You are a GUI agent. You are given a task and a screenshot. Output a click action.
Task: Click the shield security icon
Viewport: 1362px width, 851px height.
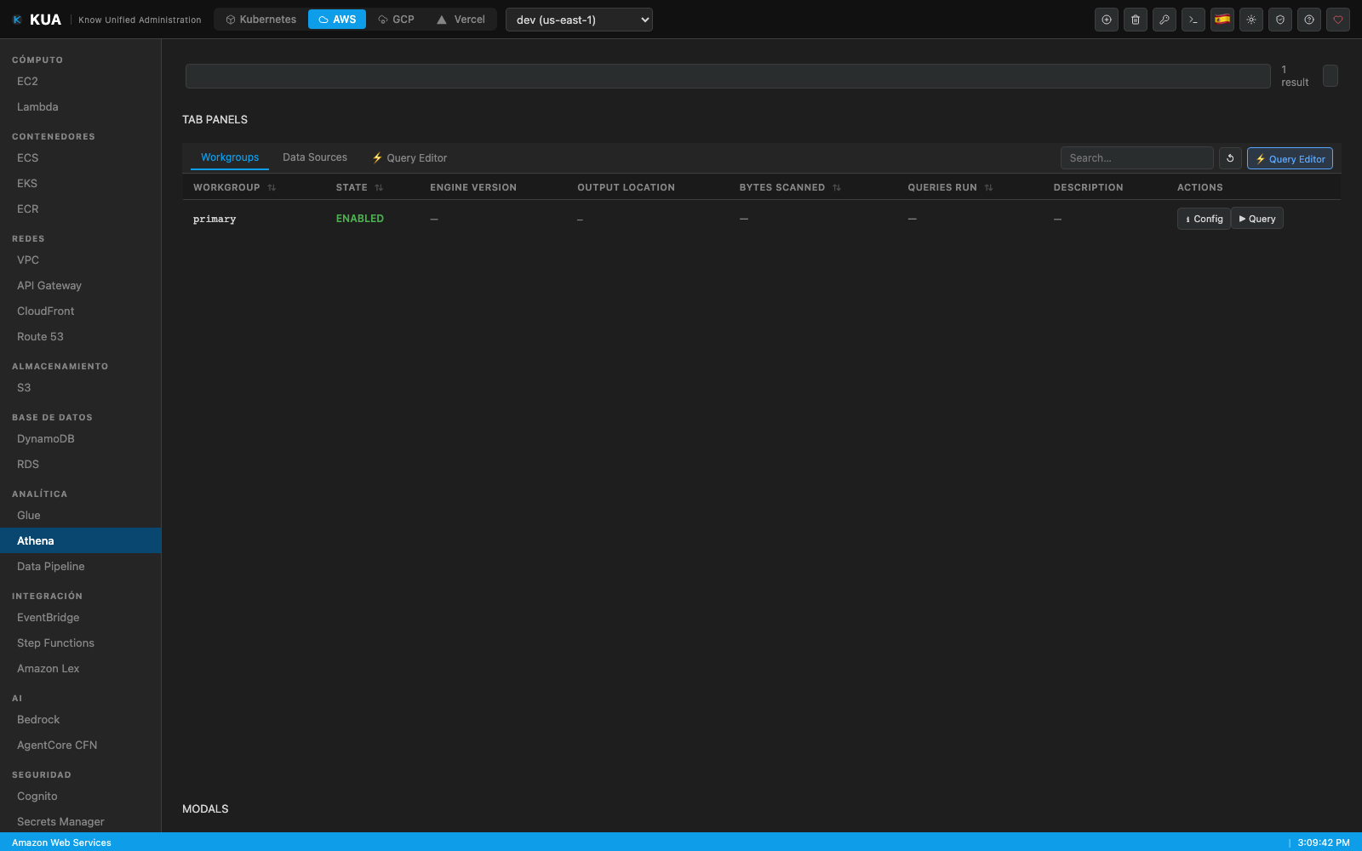pos(1280,20)
